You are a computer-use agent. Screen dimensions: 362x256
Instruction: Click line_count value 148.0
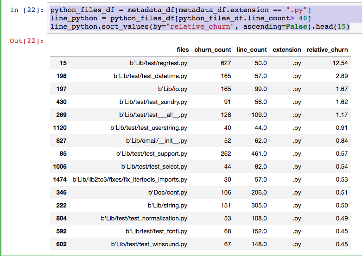259,244
